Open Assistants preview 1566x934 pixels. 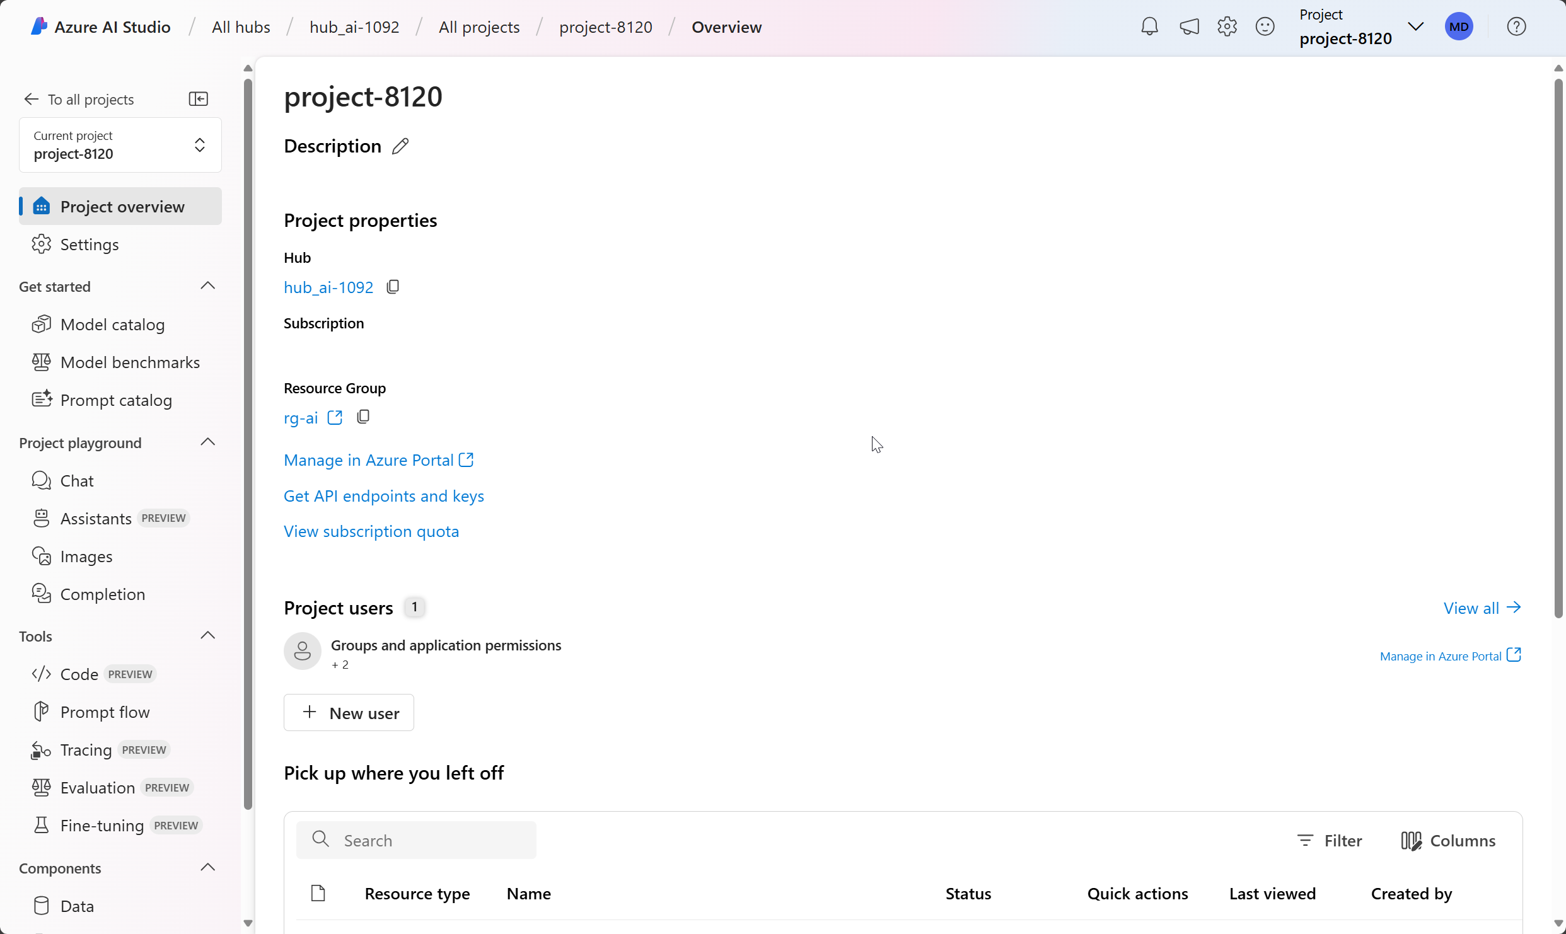click(x=120, y=518)
